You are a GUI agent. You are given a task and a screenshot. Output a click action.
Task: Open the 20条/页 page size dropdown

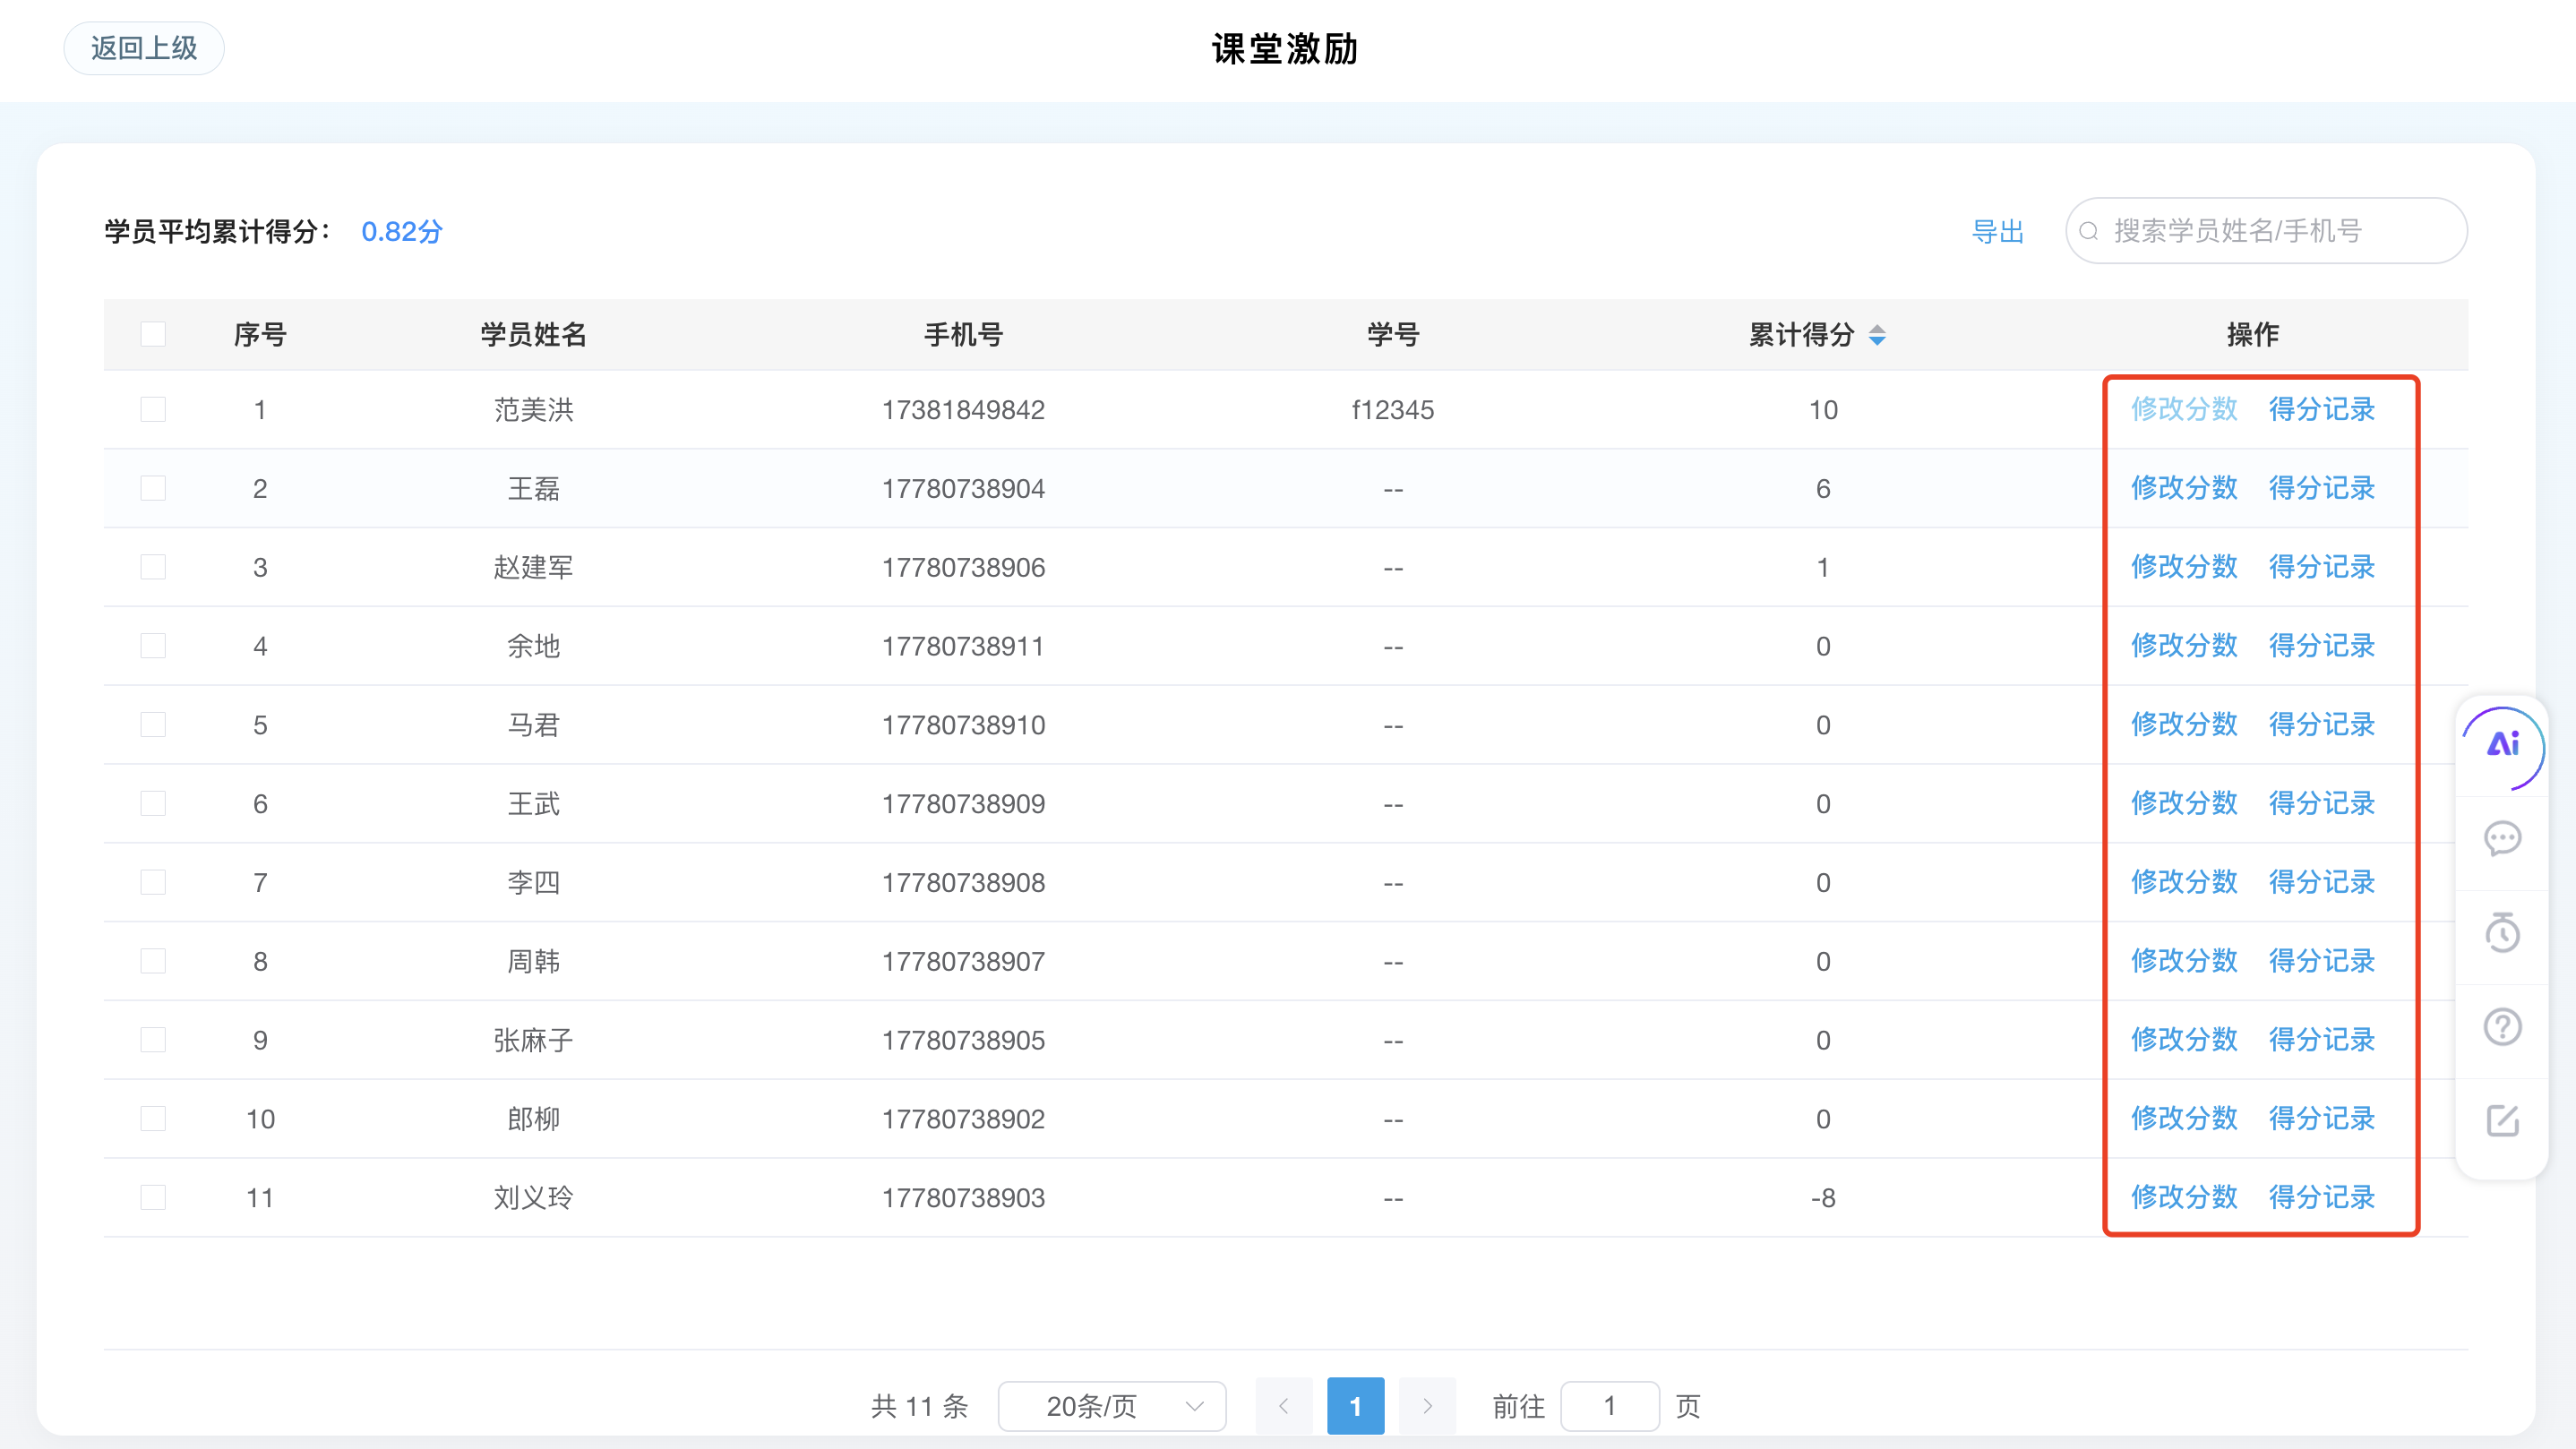tap(1111, 1405)
